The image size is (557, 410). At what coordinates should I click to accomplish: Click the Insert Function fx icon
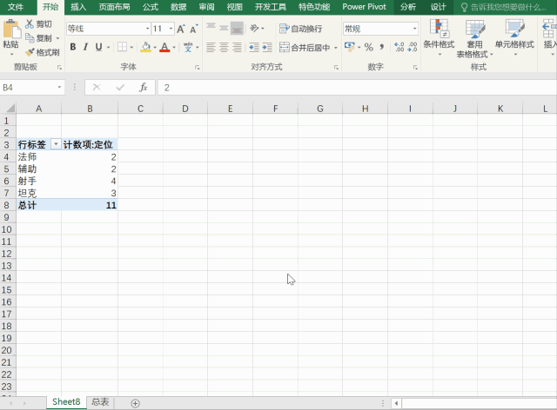tap(144, 87)
